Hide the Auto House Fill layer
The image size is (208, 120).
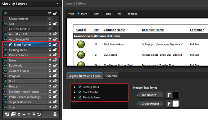[5, 39]
